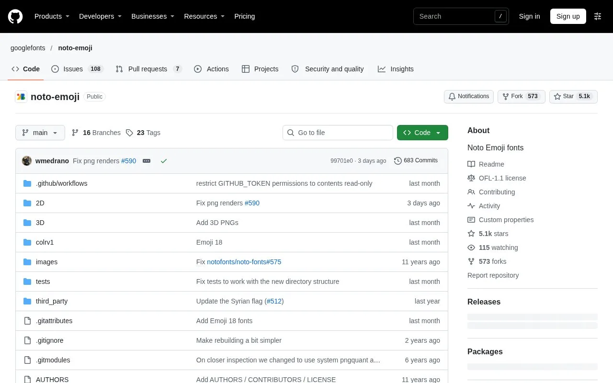
Task: View 16 Branches
Action: tap(96, 133)
